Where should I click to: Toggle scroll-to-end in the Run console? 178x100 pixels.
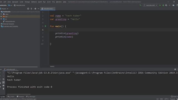point(3,82)
